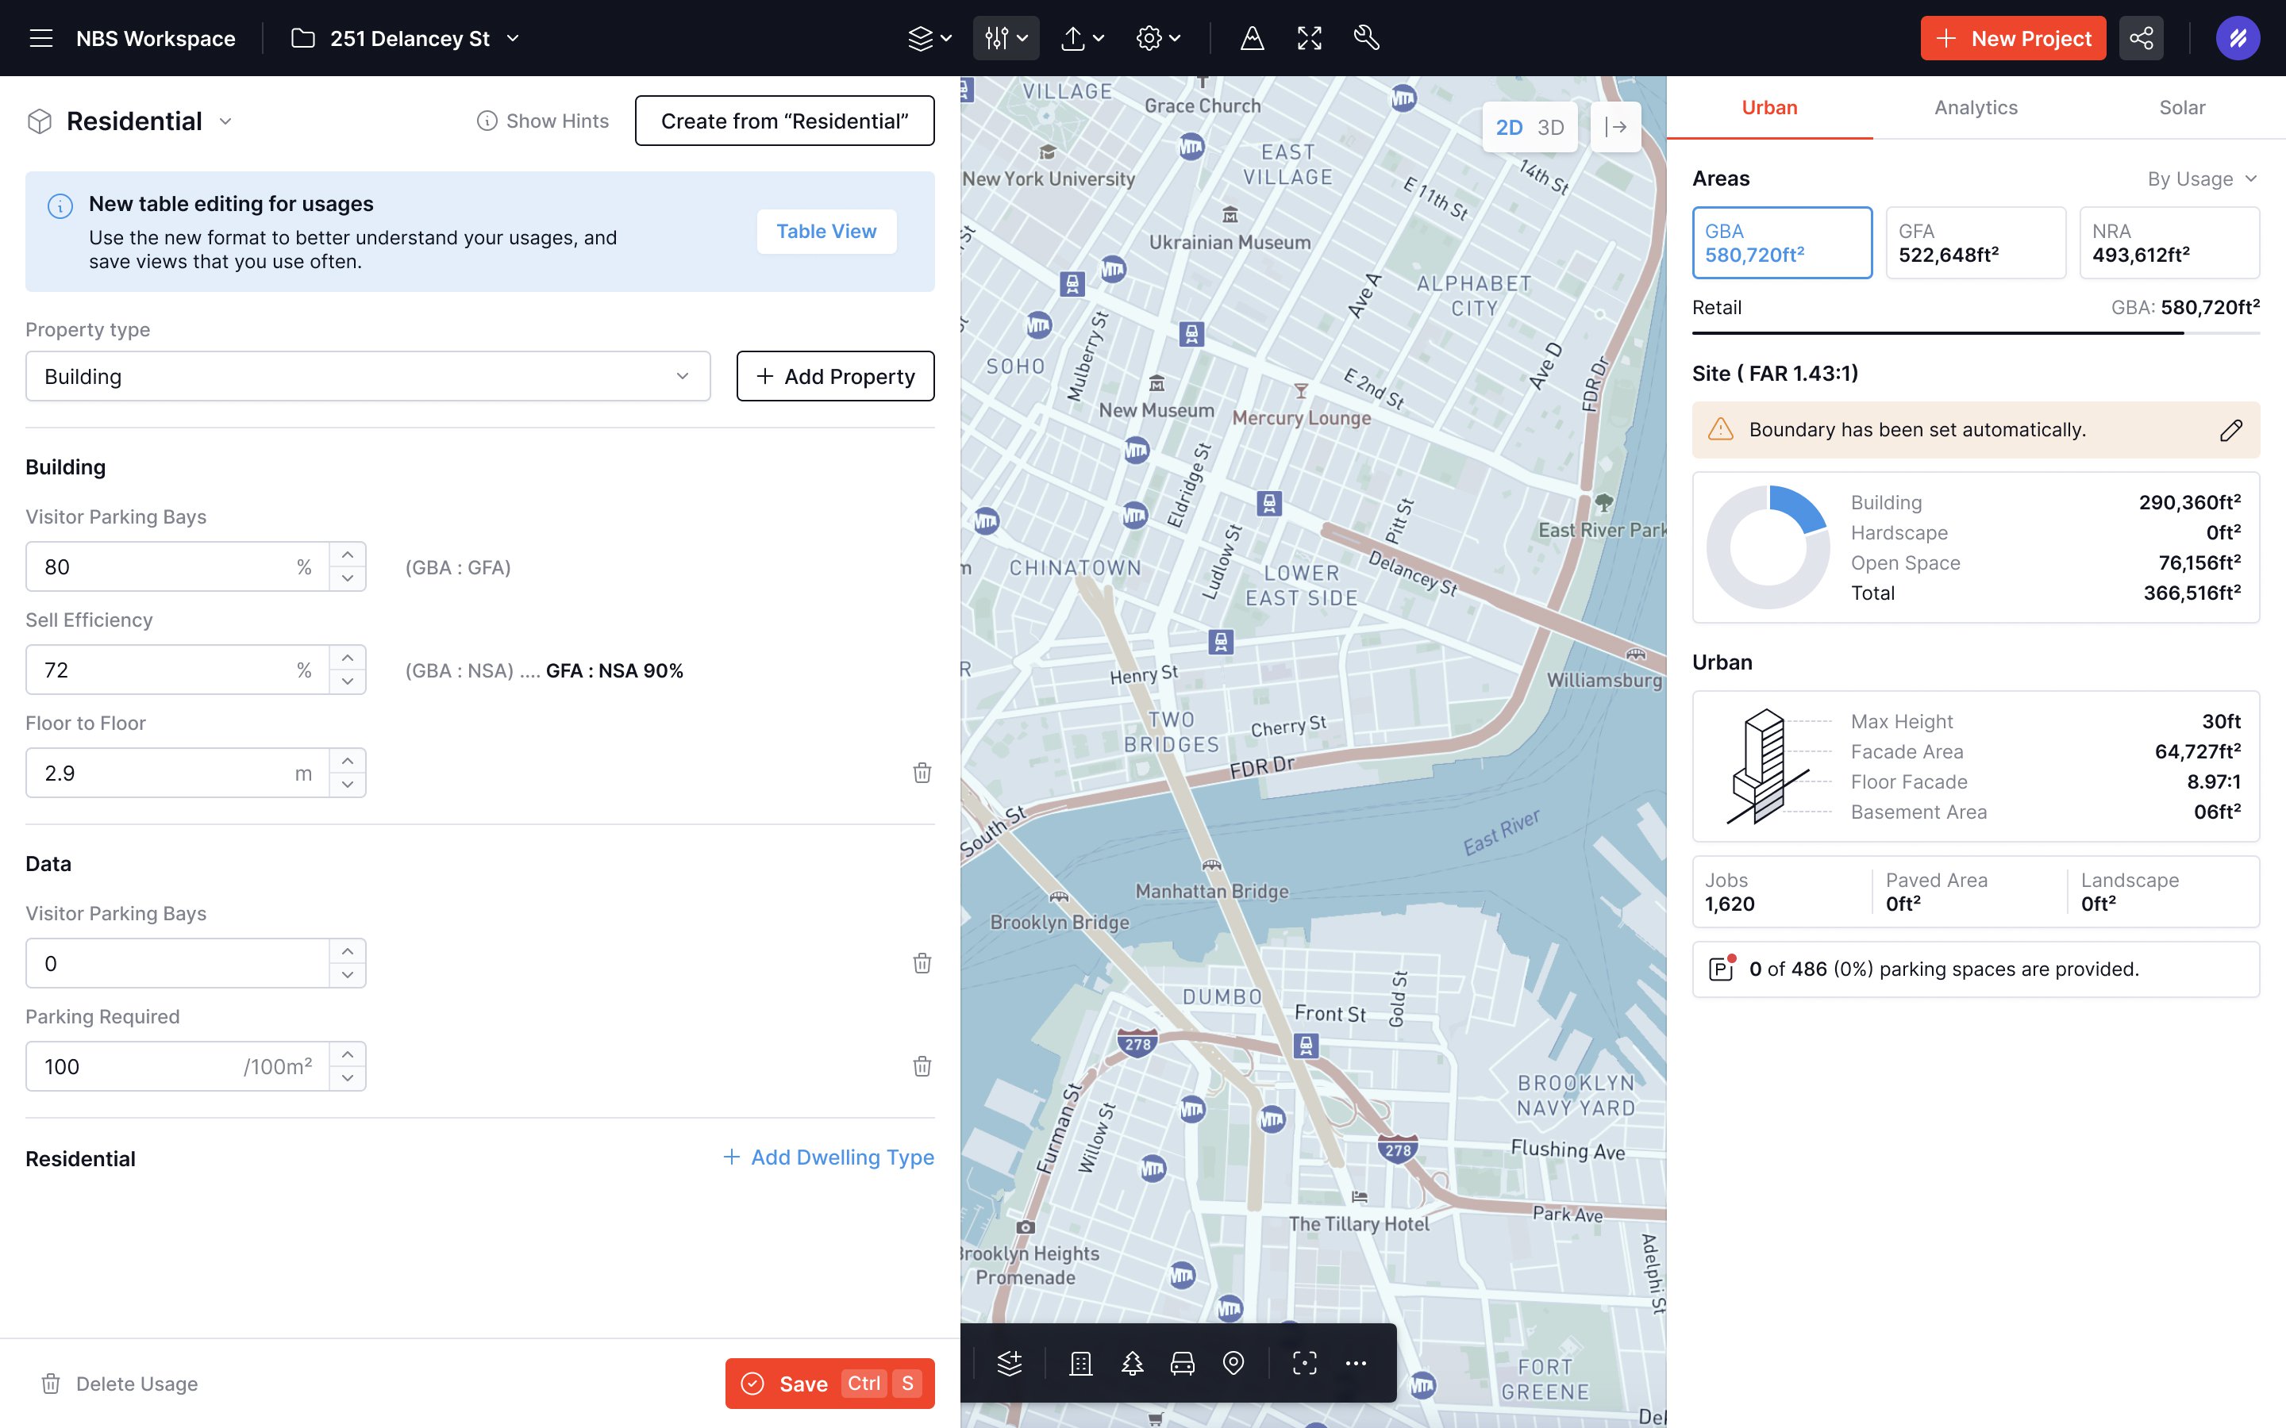Delete the Floor to Floor property

coord(922,773)
